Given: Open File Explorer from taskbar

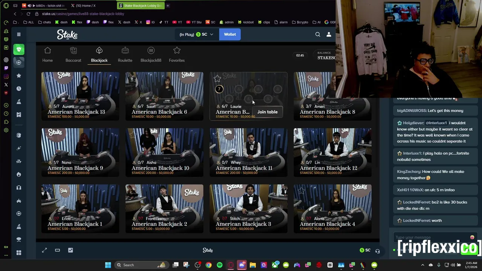Looking at the screenshot, I should 253,265.
